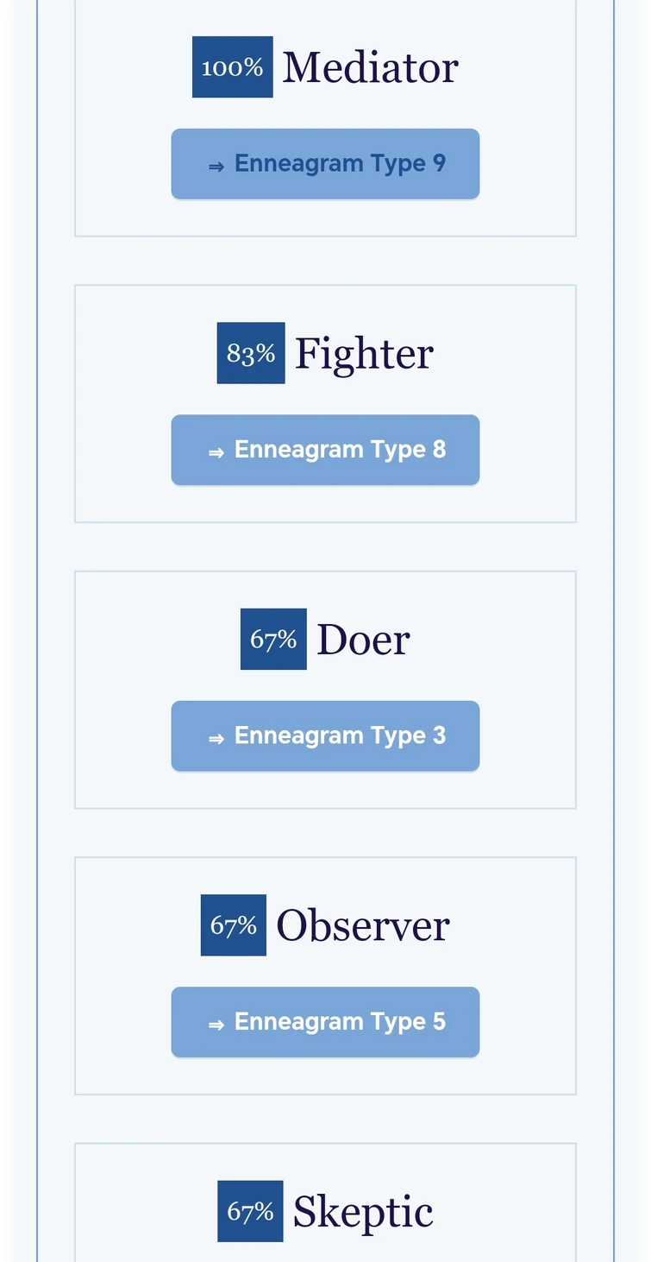Select the Mediator heading text
The width and height of the screenshot is (651, 1262).
tap(370, 67)
